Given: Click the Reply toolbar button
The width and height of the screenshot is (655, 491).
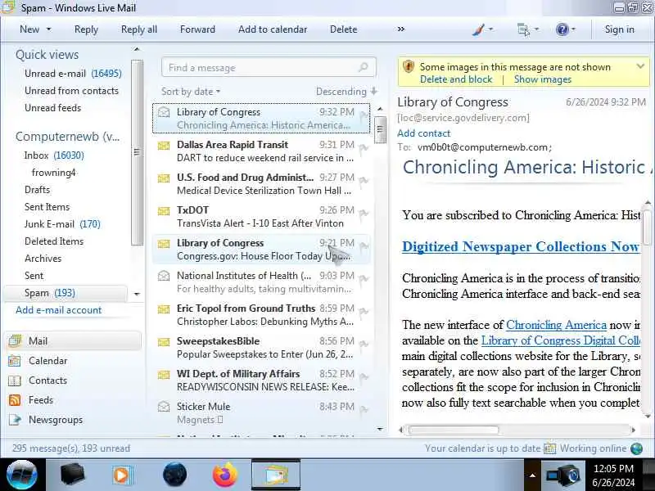Looking at the screenshot, I should (x=86, y=29).
